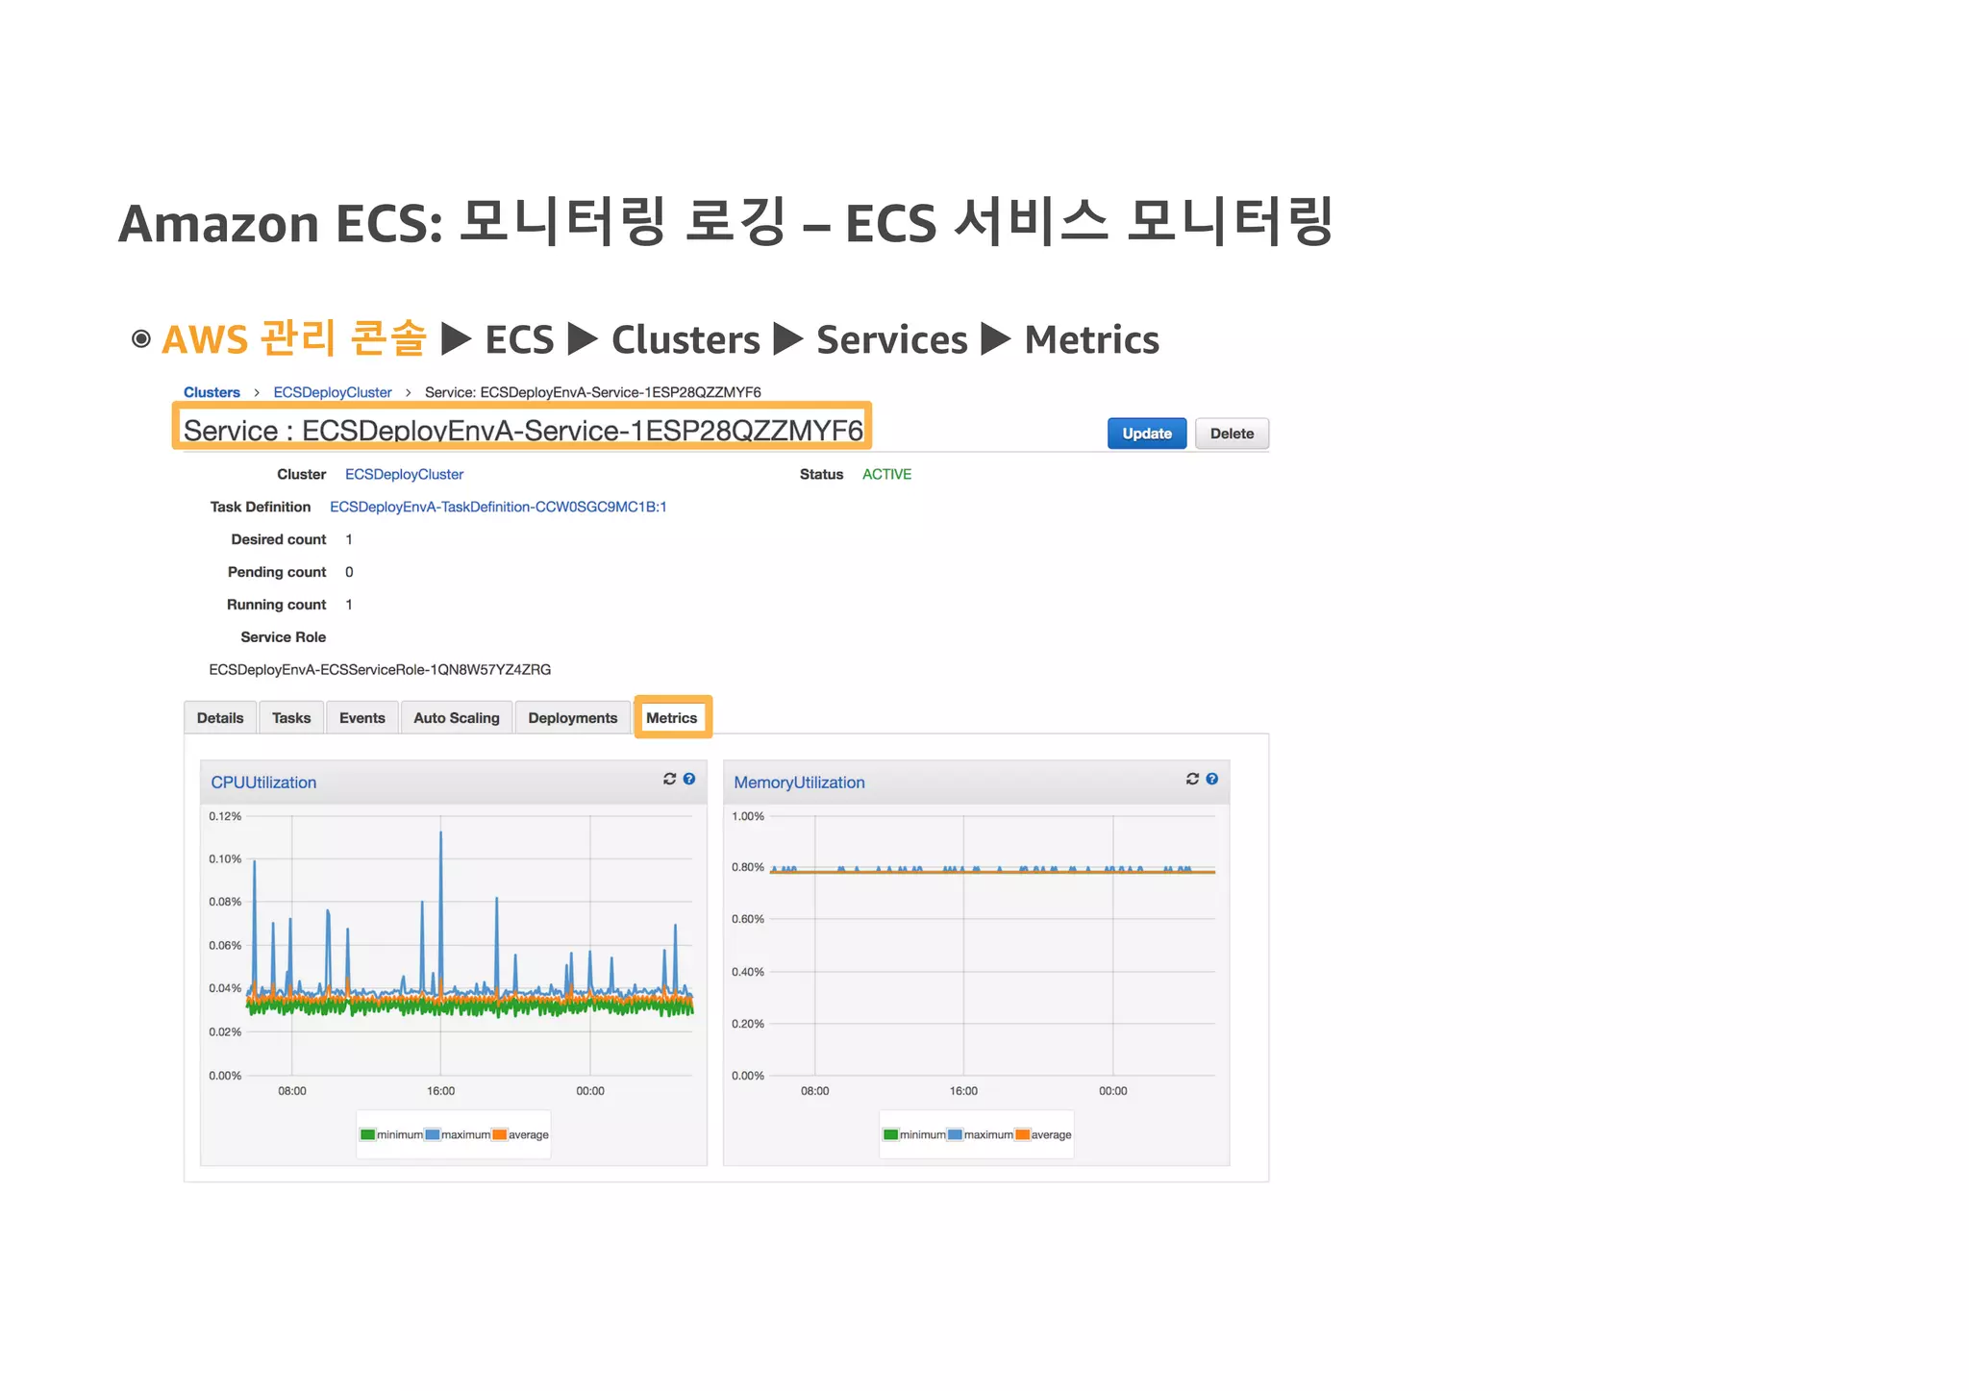Switch to the Details tab
The width and height of the screenshot is (1969, 1391).
pos(220,718)
